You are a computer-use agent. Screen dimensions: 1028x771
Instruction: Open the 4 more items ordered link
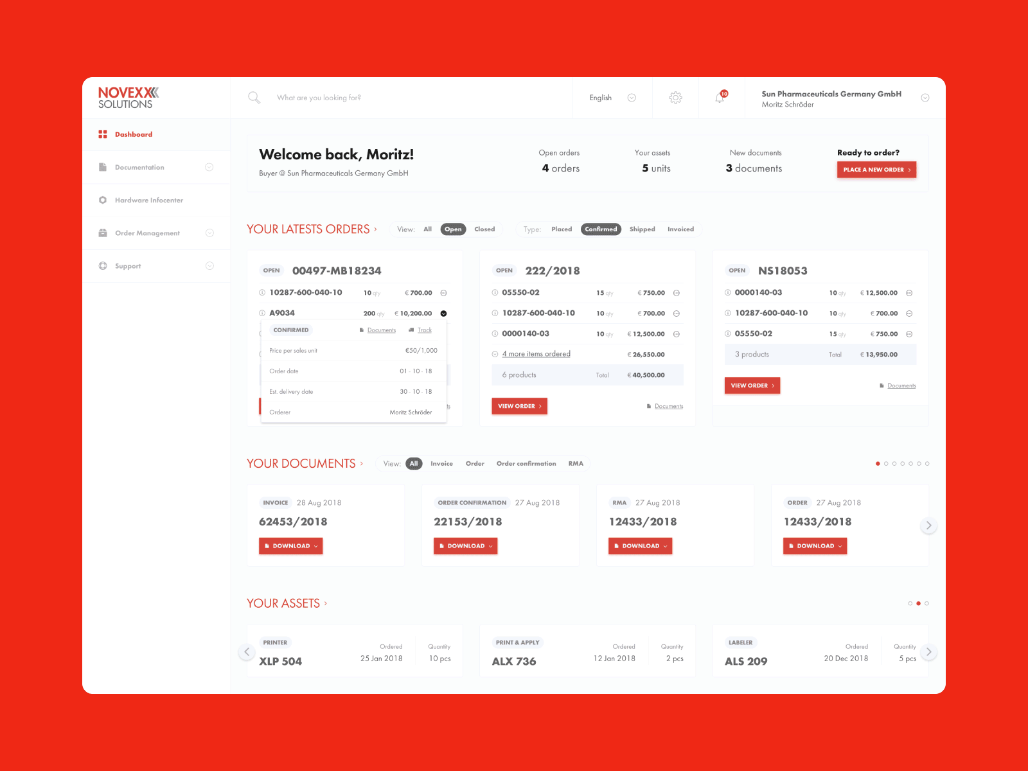tap(536, 354)
